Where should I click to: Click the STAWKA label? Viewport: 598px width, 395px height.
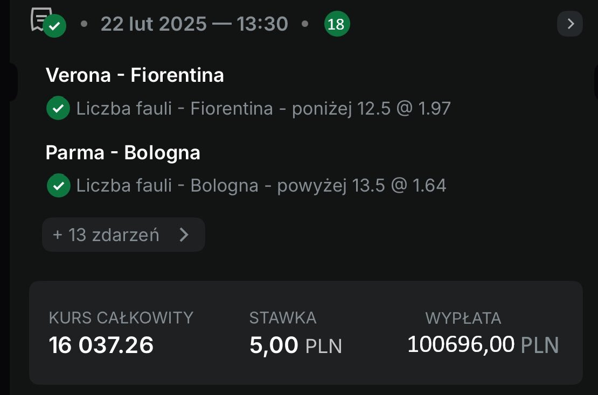coord(282,318)
